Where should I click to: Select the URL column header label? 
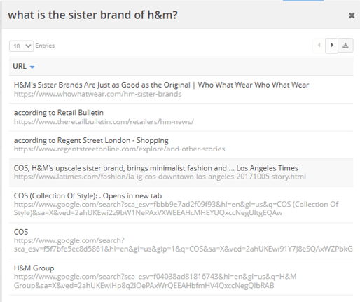[20, 66]
